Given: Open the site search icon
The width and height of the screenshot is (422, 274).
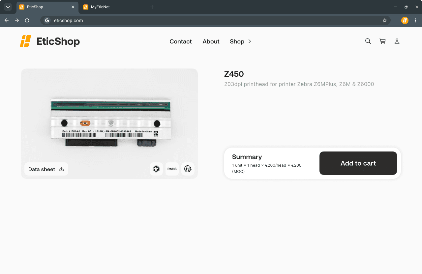Looking at the screenshot, I should pyautogui.click(x=368, y=41).
